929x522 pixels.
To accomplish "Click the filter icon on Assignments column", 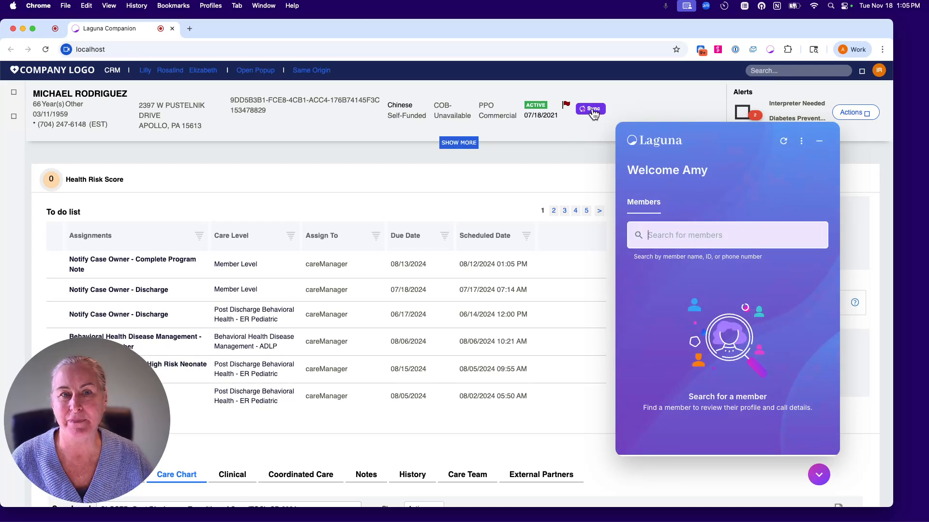I will tap(199, 236).
